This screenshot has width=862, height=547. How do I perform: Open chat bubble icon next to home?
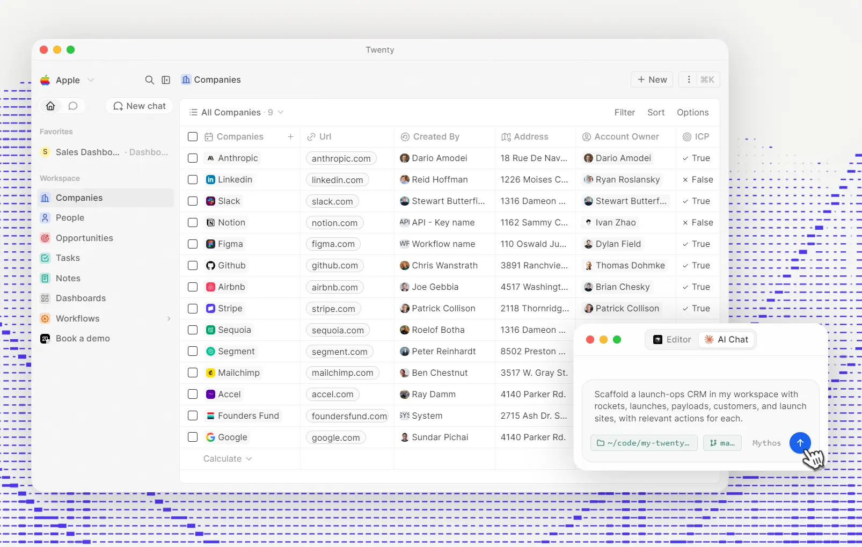coord(73,106)
